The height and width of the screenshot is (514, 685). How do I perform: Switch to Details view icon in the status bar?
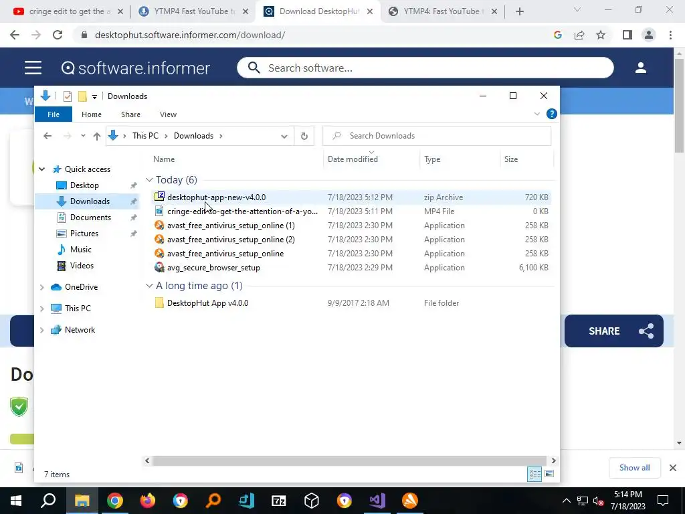[534, 475]
